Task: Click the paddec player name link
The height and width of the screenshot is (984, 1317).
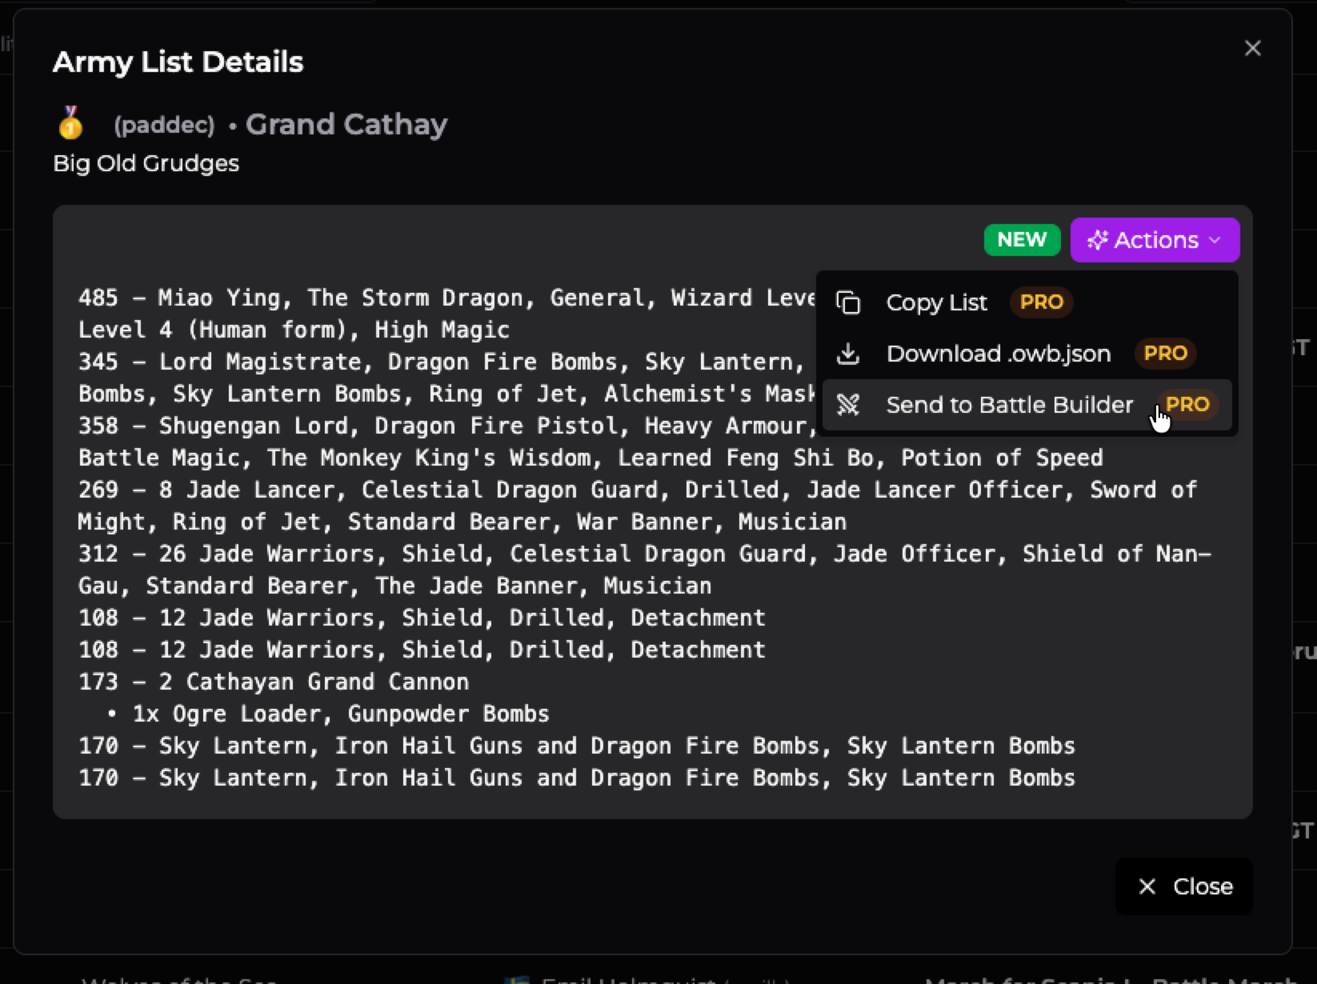Action: pyautogui.click(x=164, y=125)
